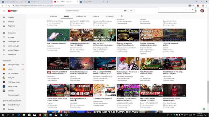Screen dimensions: 209x117
Task: Click the channel search magnifier icon
Action: click(x=122, y=16)
